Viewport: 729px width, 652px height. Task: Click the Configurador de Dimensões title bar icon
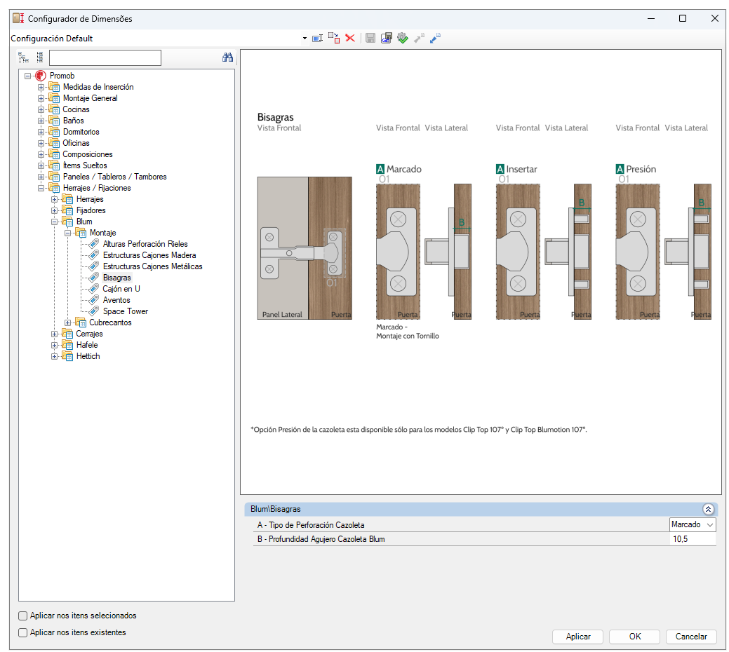click(x=19, y=18)
